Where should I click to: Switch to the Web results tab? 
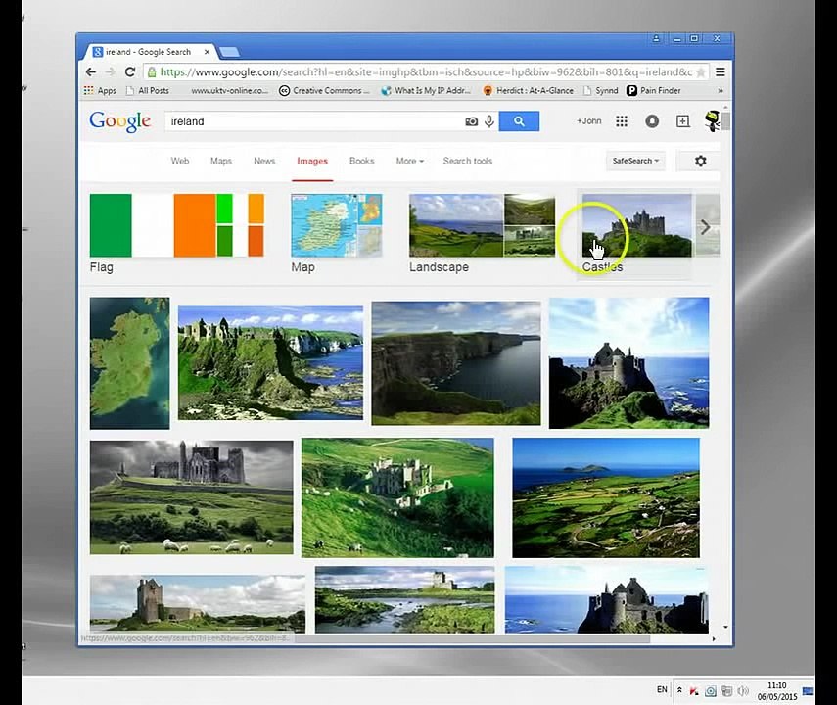180,161
